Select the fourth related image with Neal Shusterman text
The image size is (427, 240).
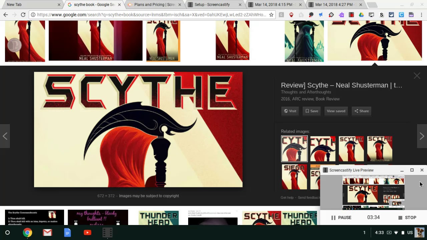(380, 149)
